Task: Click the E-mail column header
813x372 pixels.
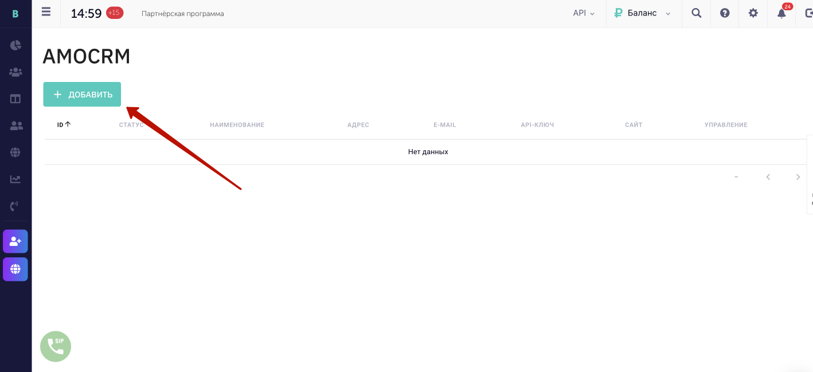Action: coord(445,125)
